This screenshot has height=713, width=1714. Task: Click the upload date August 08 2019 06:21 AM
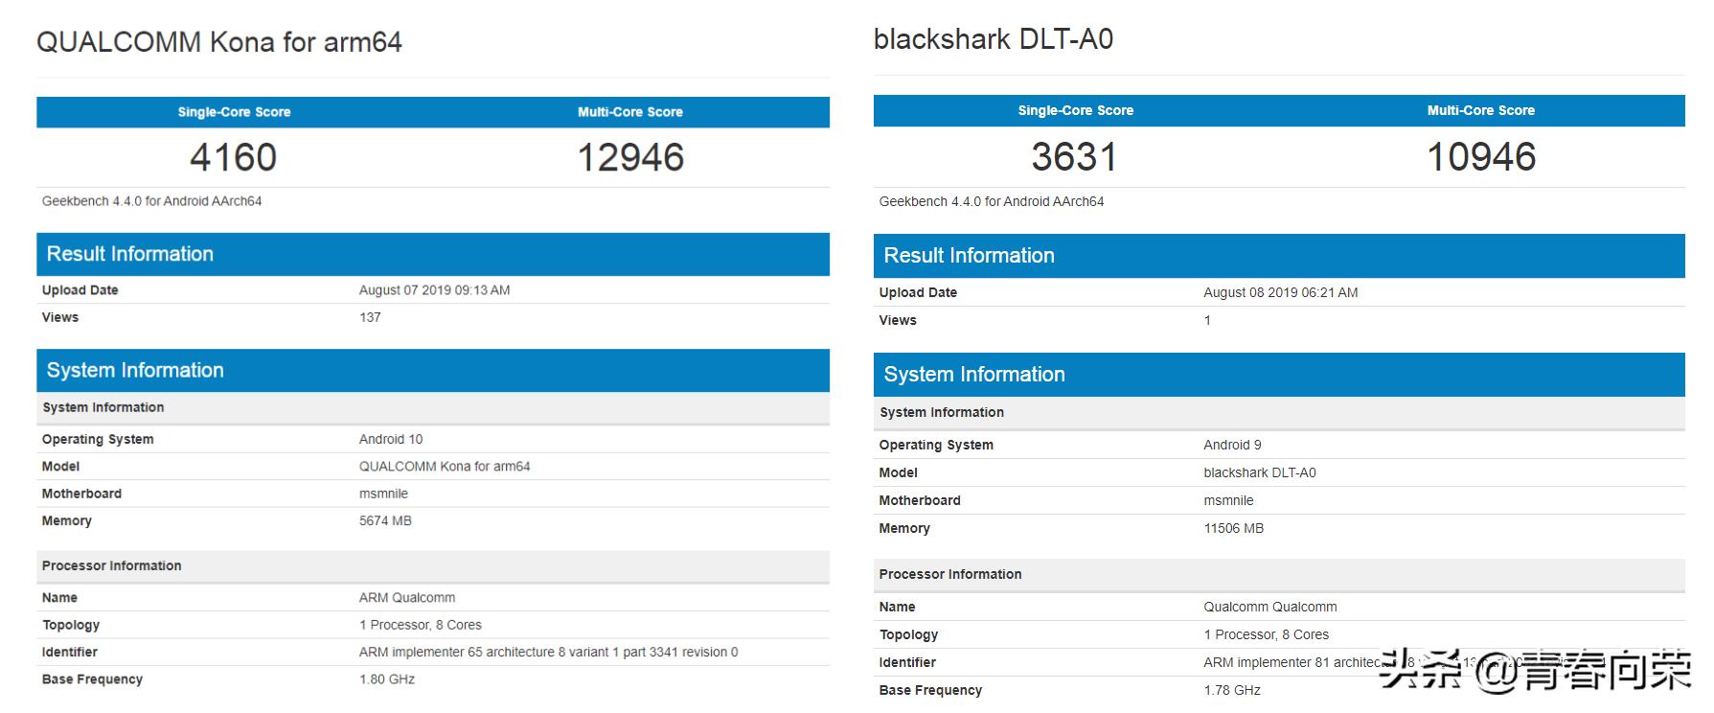(1280, 292)
